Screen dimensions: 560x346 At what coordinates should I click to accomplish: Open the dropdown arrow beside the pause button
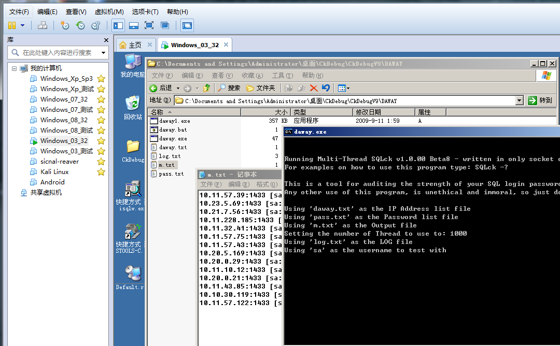point(22,25)
